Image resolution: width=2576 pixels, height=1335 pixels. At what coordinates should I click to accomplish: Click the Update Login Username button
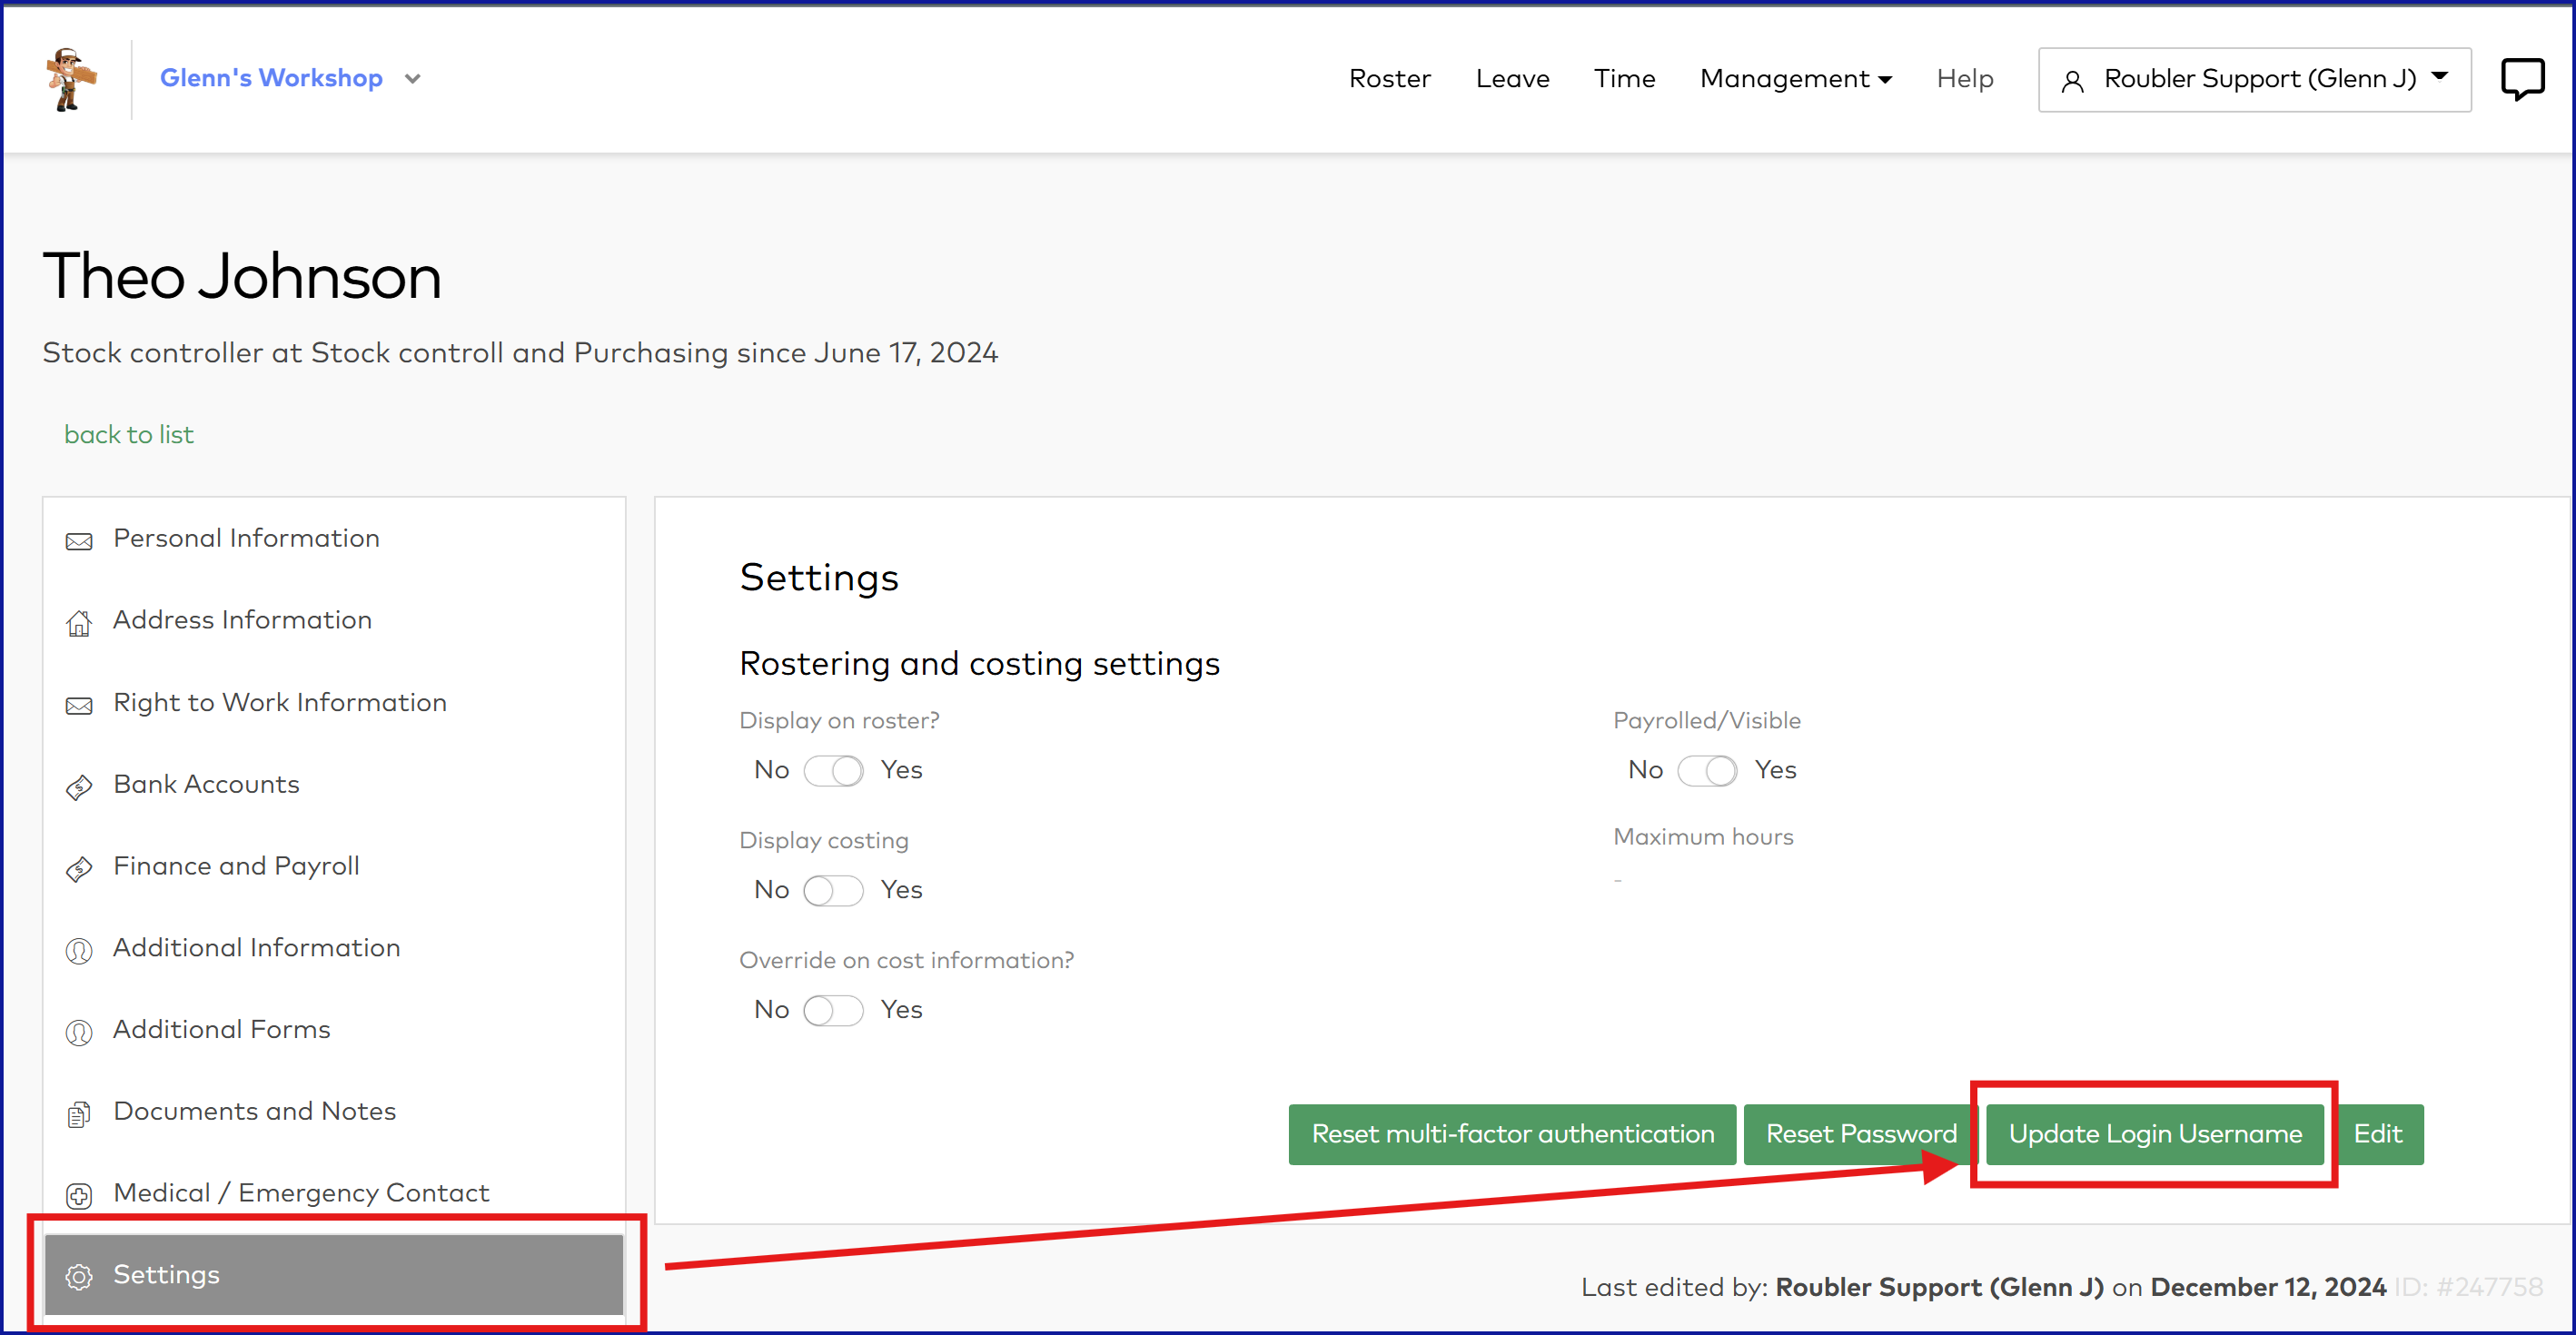coord(2154,1134)
